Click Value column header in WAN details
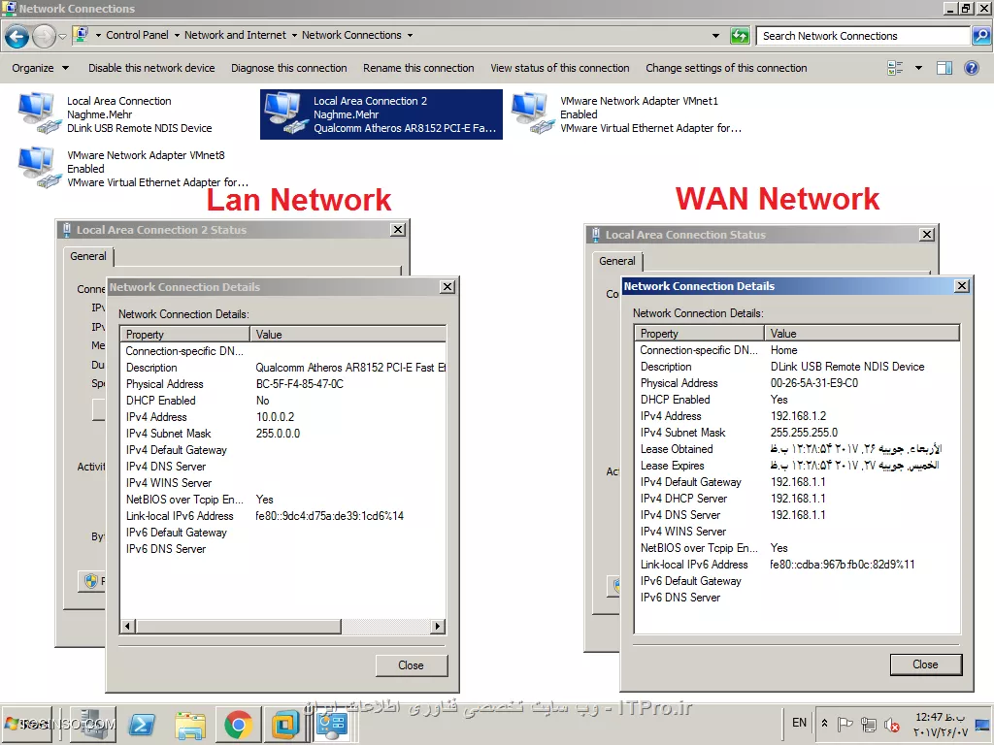 tap(862, 334)
